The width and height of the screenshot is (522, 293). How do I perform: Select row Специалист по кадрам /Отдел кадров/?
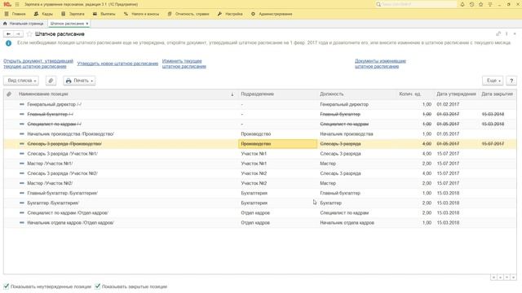[x=260, y=212]
